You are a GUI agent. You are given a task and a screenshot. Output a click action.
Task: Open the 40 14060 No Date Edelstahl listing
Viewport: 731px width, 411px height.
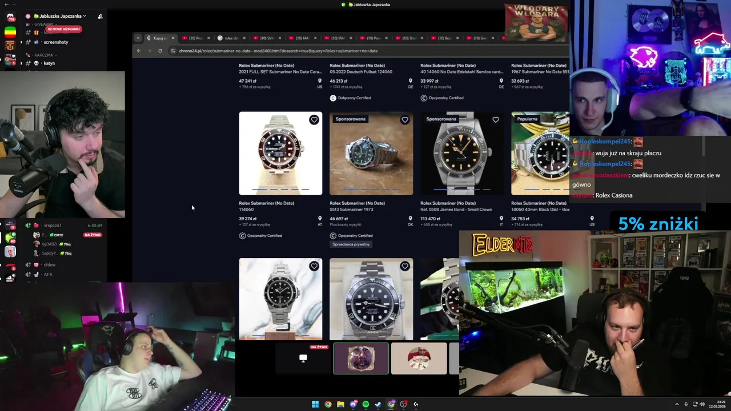click(461, 72)
